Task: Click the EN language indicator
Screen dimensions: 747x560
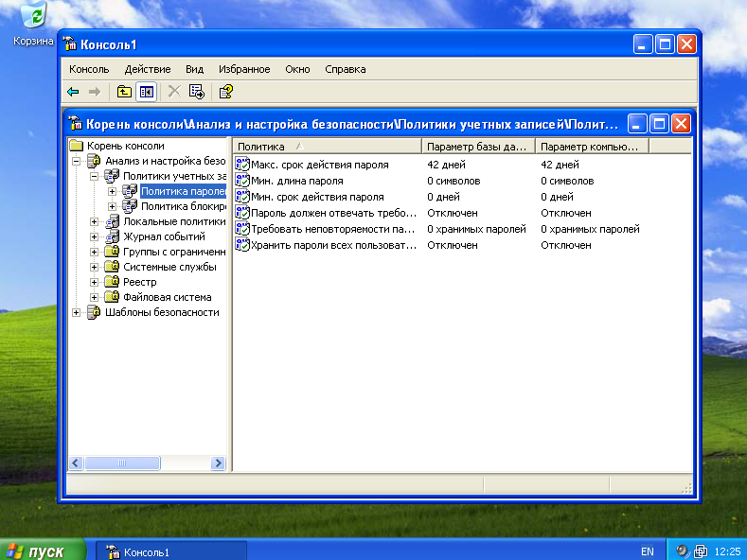Action: [x=647, y=551]
